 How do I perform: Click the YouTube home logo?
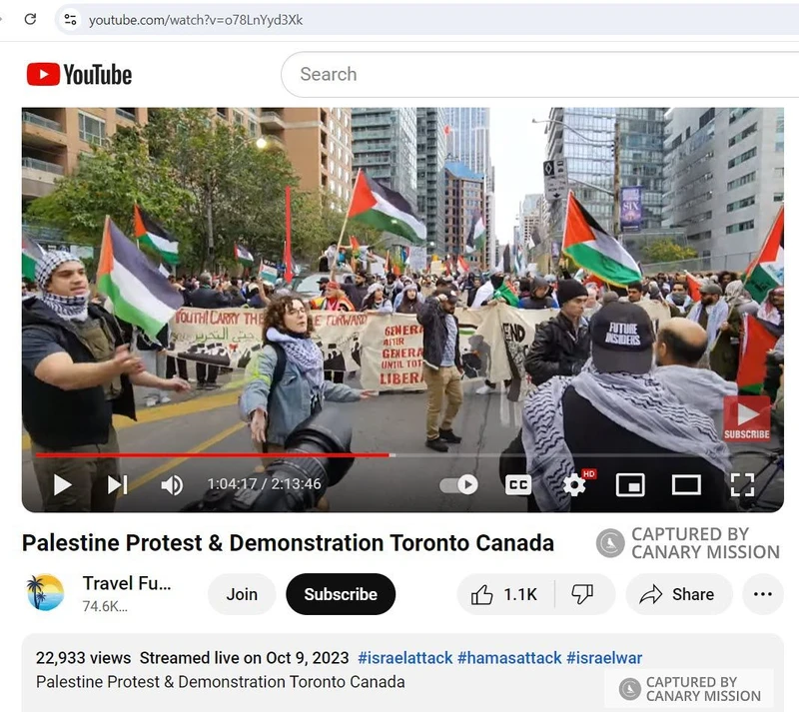point(80,75)
